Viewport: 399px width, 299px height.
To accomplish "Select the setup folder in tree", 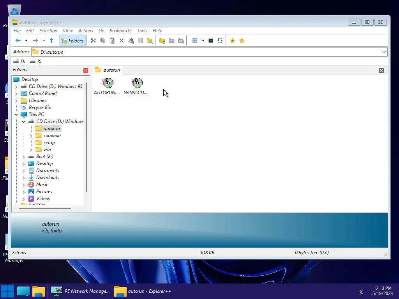I will [x=49, y=142].
